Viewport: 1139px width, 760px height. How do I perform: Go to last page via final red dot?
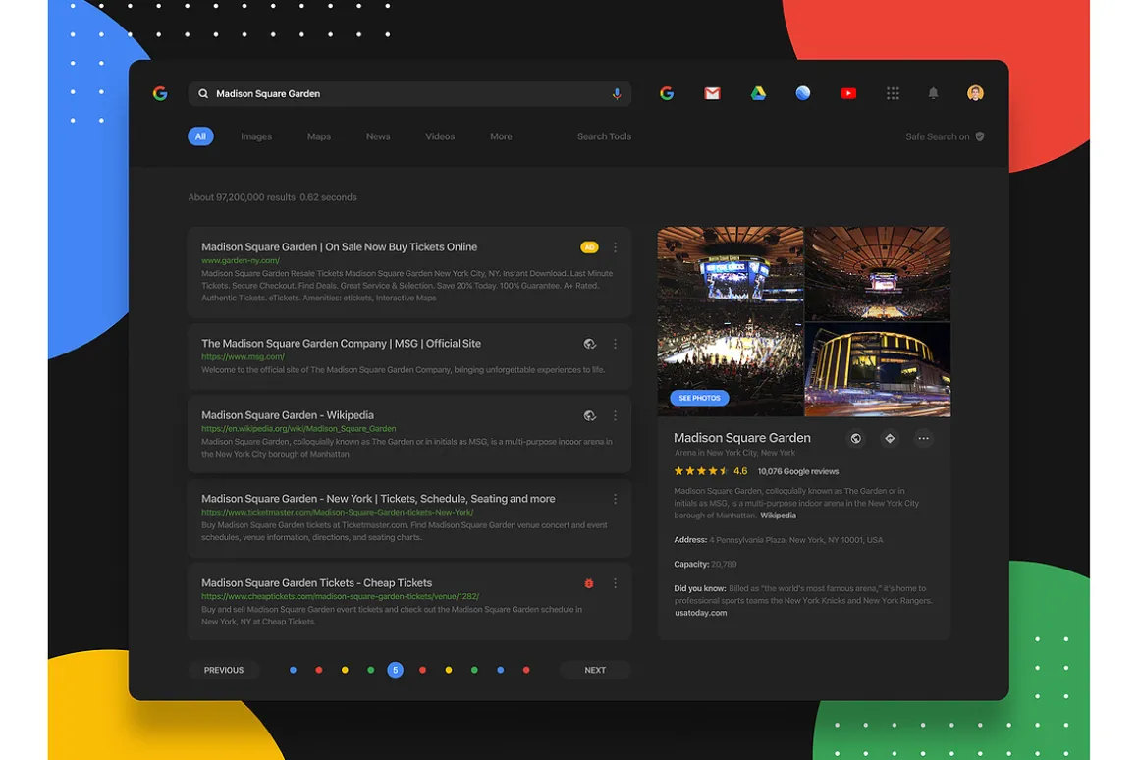click(x=526, y=670)
